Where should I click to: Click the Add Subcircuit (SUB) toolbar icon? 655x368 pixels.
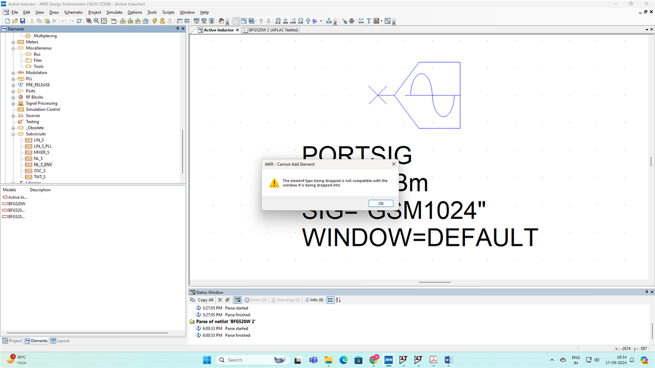(x=300, y=21)
